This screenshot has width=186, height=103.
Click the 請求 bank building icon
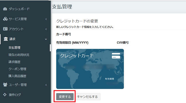(6, 39)
